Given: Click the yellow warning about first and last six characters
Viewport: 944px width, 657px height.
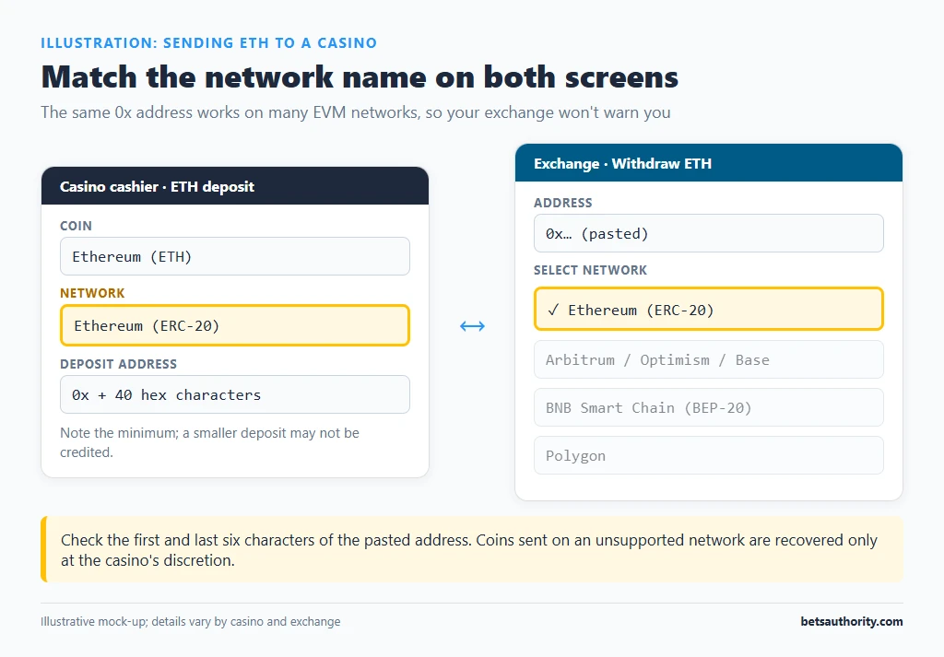Looking at the screenshot, I should pyautogui.click(x=472, y=549).
